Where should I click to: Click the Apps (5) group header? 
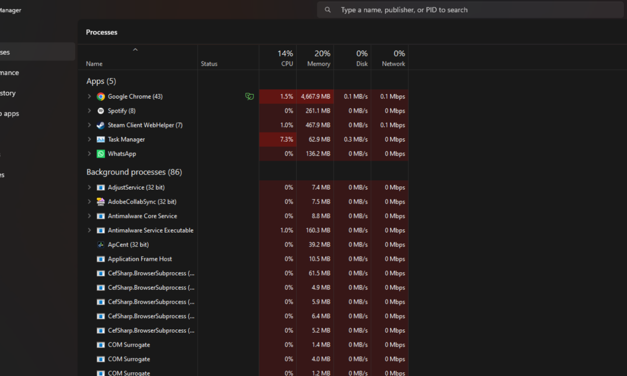(101, 81)
